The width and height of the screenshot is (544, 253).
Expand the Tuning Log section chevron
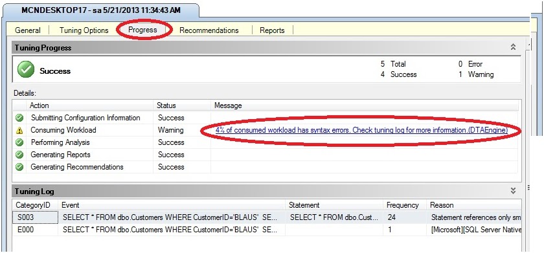(513, 191)
